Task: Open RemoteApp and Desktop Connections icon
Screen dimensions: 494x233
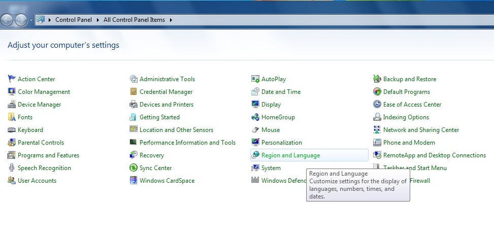Action: tap(377, 155)
